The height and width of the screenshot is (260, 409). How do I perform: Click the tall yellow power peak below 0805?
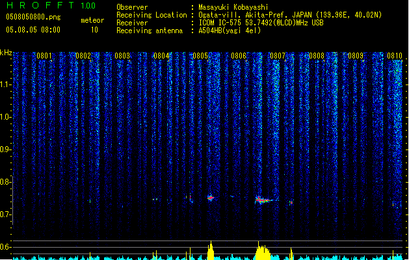point(211,251)
